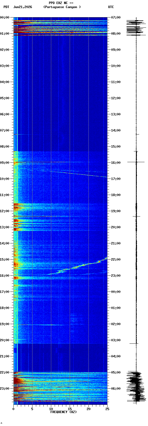148x426 pixels.
Task: Click the dense waveform burst near 06:00 UTC
Action: (x=136, y=387)
